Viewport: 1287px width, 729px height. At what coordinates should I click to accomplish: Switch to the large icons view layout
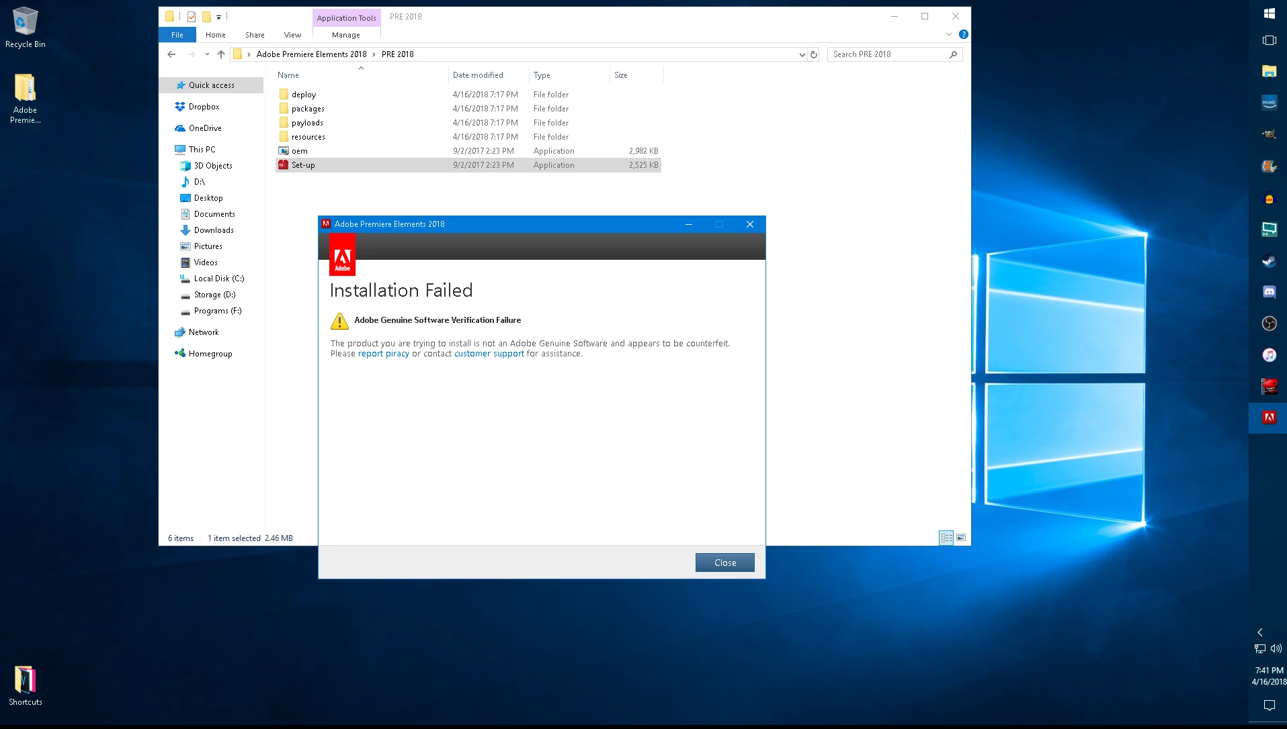point(961,538)
